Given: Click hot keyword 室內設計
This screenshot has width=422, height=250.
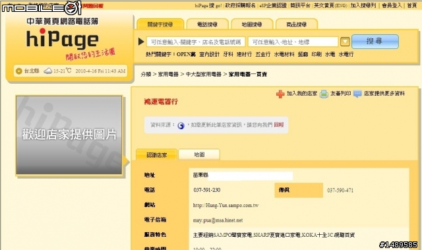Looking at the screenshot, I should coord(210,54).
